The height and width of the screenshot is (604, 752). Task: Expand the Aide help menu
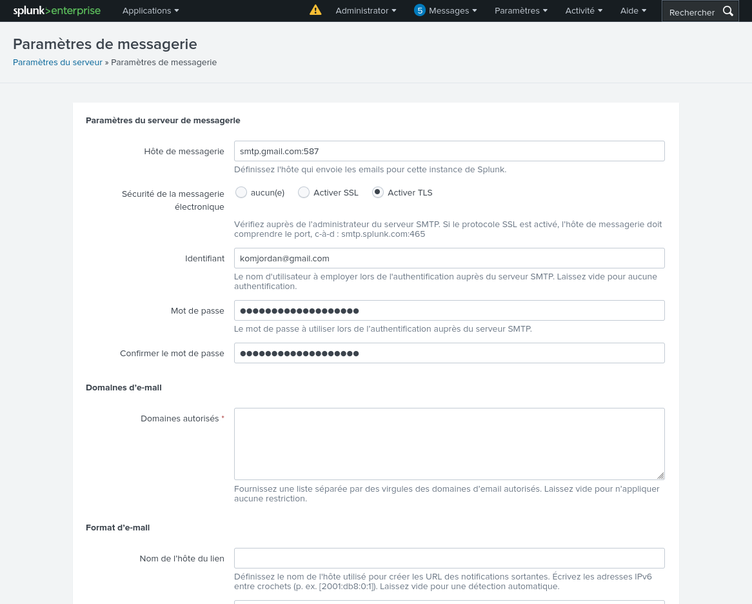(633, 10)
